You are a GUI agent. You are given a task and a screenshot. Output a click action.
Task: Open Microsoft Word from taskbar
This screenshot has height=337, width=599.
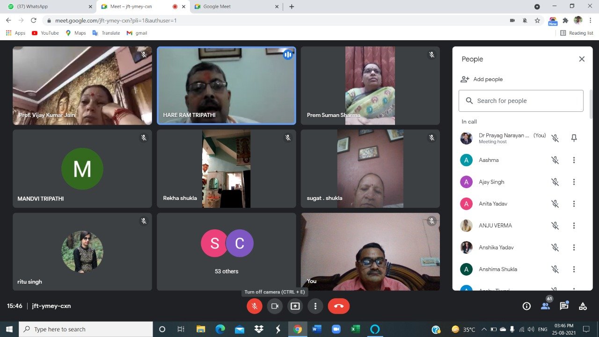point(317,330)
